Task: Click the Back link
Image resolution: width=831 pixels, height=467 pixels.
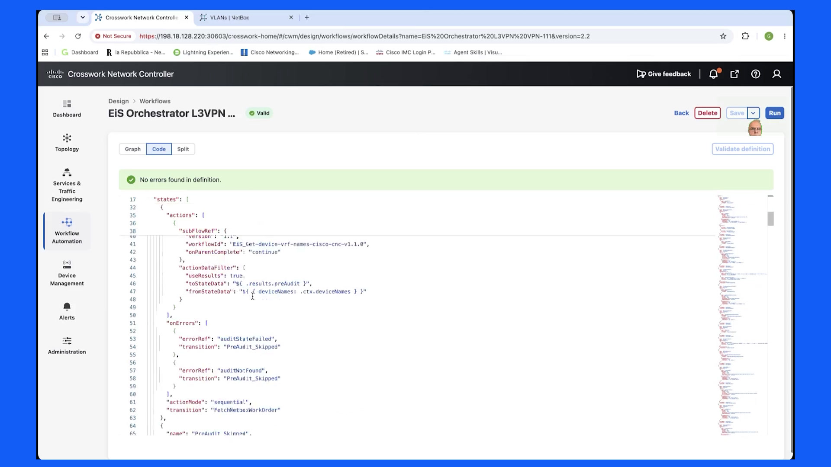Action: point(681,113)
